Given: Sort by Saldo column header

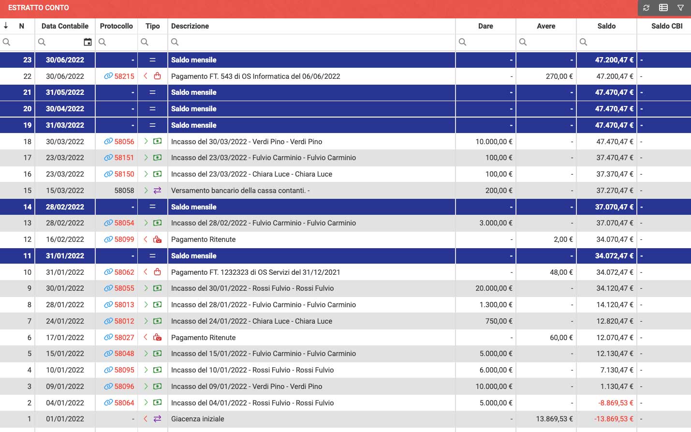Looking at the screenshot, I should pos(606,26).
